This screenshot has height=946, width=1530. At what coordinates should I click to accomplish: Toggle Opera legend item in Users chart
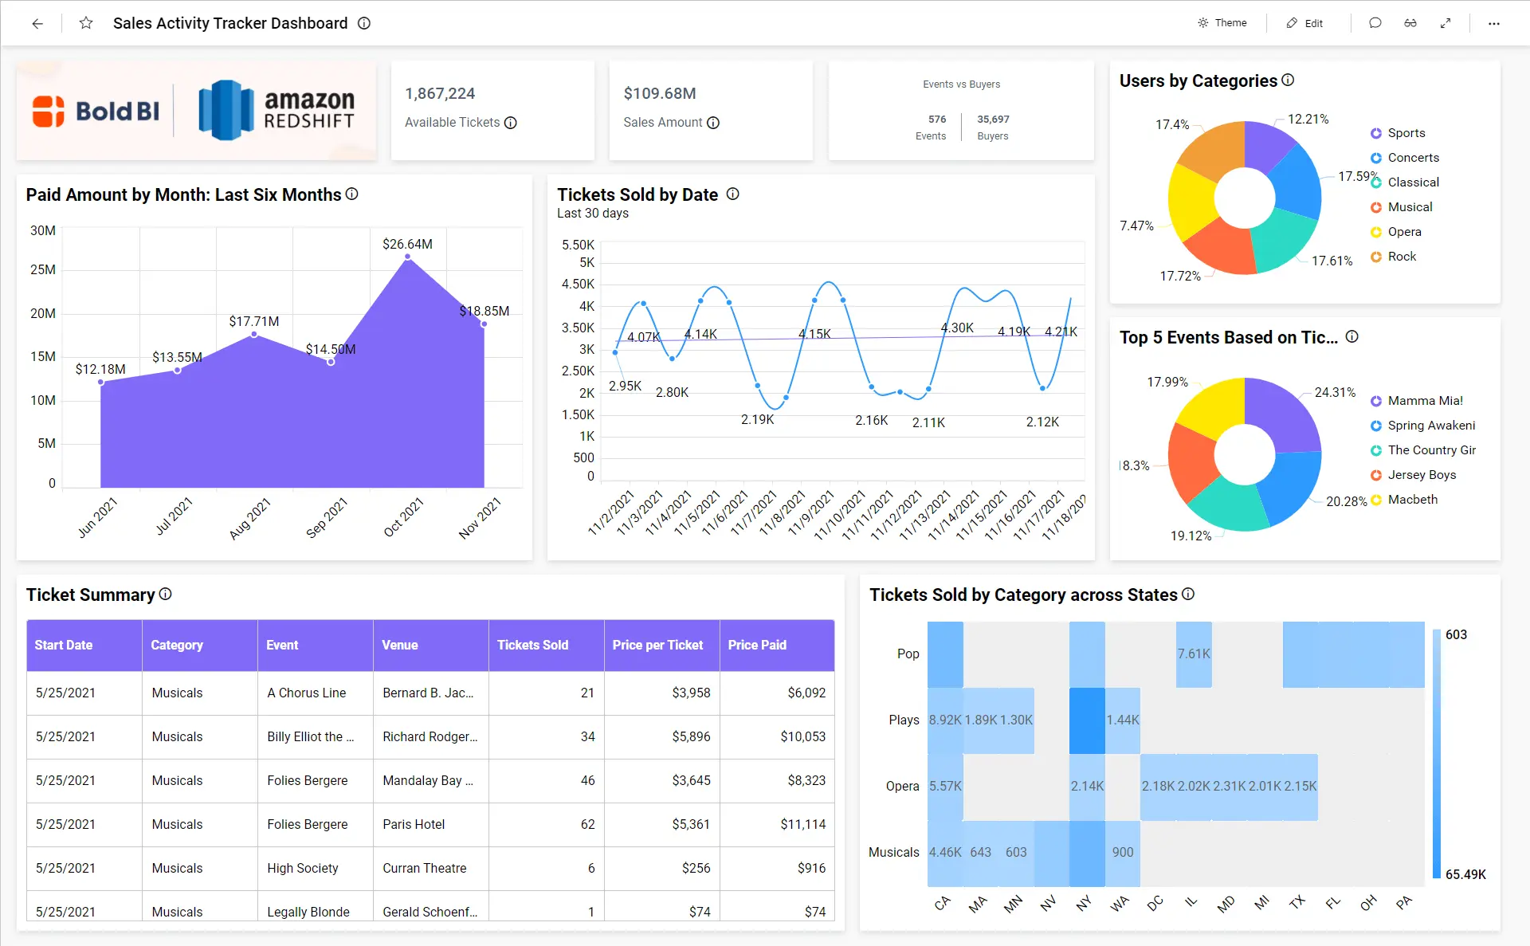point(1403,232)
